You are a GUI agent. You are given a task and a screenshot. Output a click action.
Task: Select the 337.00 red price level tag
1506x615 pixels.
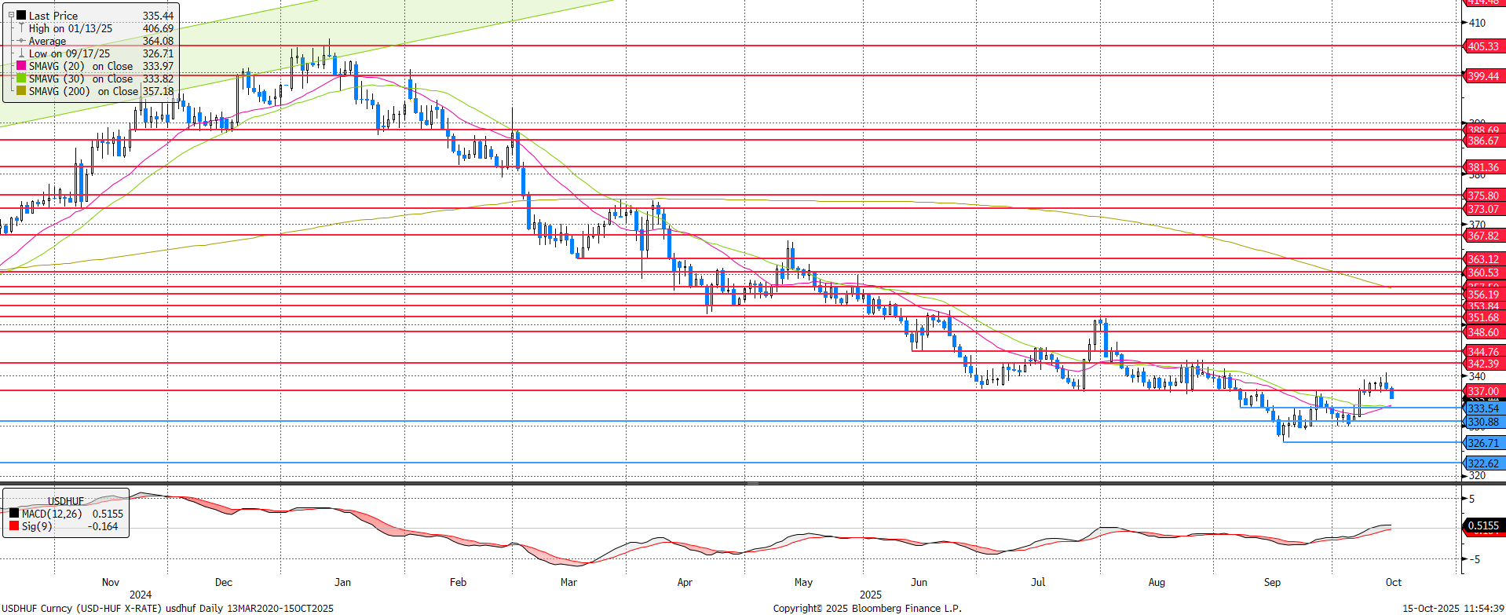click(1483, 391)
